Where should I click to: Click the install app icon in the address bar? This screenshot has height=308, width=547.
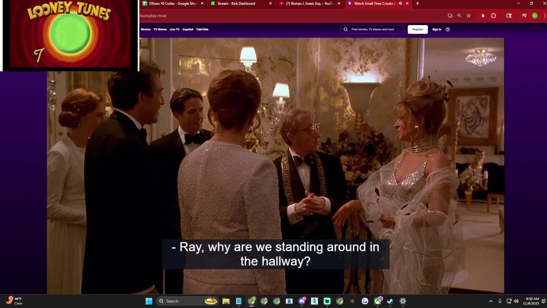coord(450,15)
